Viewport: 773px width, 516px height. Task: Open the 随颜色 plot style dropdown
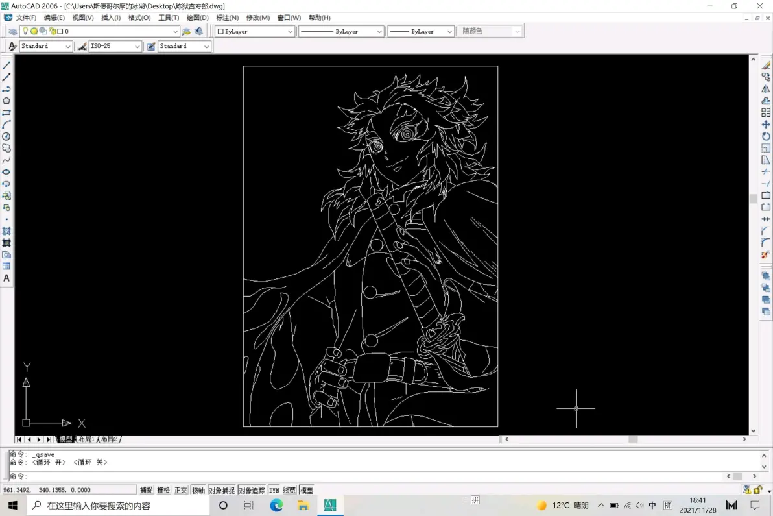[517, 31]
